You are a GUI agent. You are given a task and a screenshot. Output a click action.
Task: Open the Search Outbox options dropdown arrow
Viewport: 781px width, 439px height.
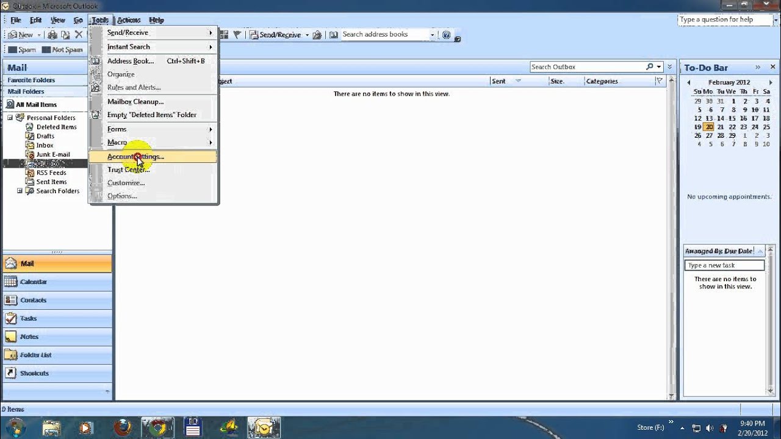[660, 67]
